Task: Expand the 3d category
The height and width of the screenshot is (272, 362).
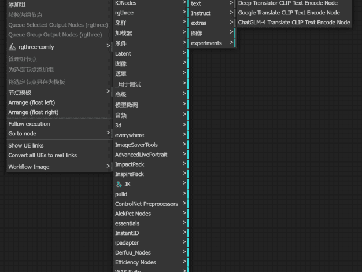Action: [151, 125]
